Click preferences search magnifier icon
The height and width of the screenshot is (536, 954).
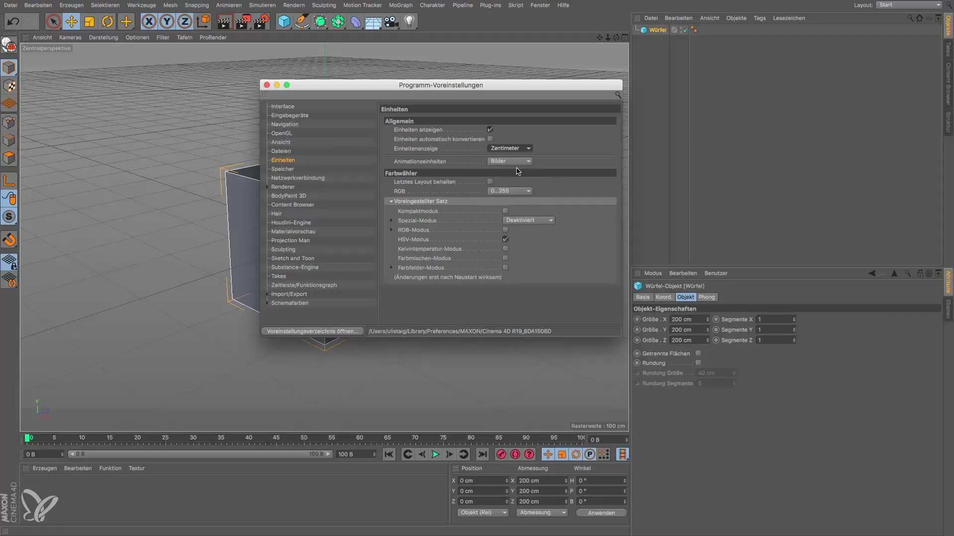point(618,95)
